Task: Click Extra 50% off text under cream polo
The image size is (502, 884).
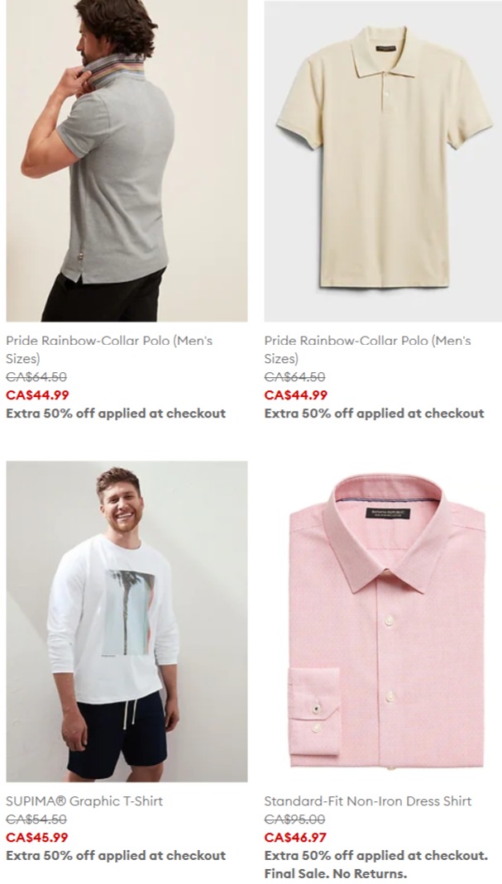Action: [x=374, y=413]
